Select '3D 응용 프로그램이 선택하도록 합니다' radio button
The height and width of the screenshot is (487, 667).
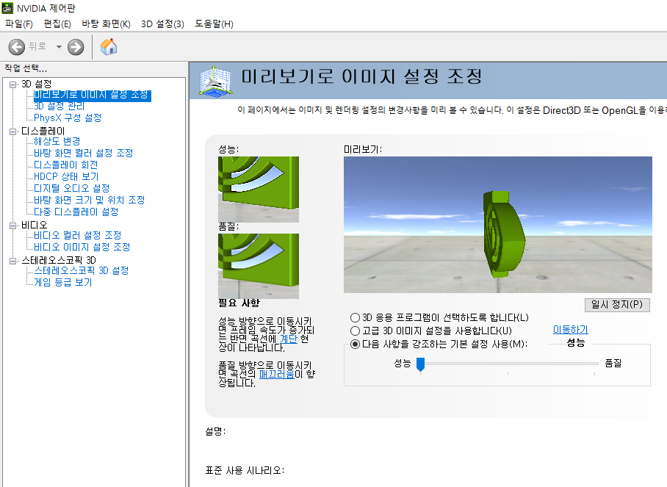coord(356,317)
